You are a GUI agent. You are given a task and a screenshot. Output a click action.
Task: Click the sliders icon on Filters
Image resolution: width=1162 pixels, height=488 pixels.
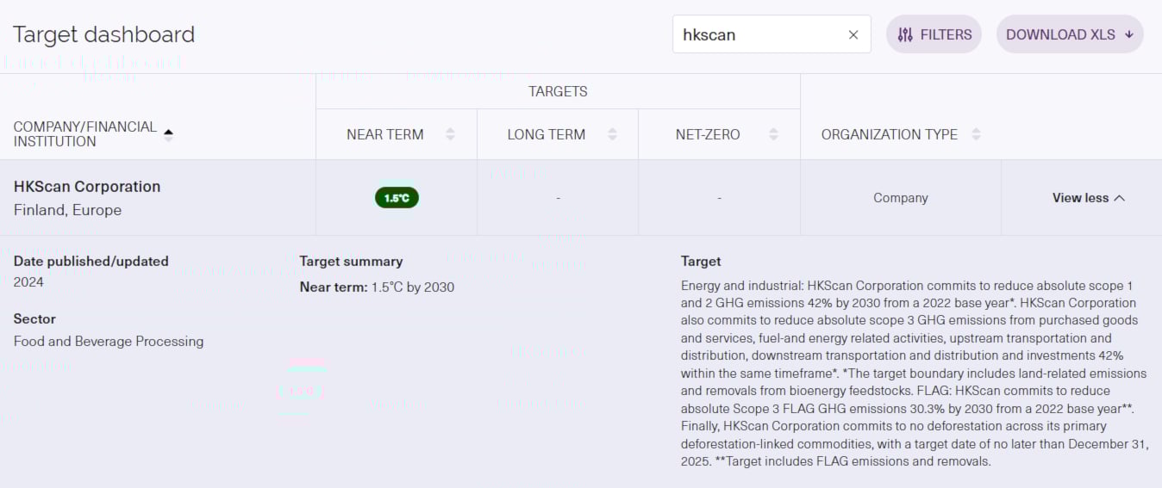pos(905,34)
